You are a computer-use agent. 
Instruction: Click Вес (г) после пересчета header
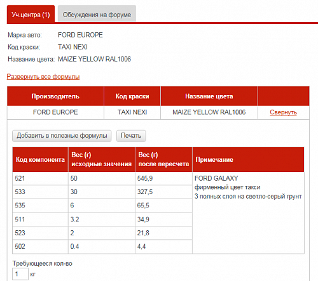click(163, 160)
